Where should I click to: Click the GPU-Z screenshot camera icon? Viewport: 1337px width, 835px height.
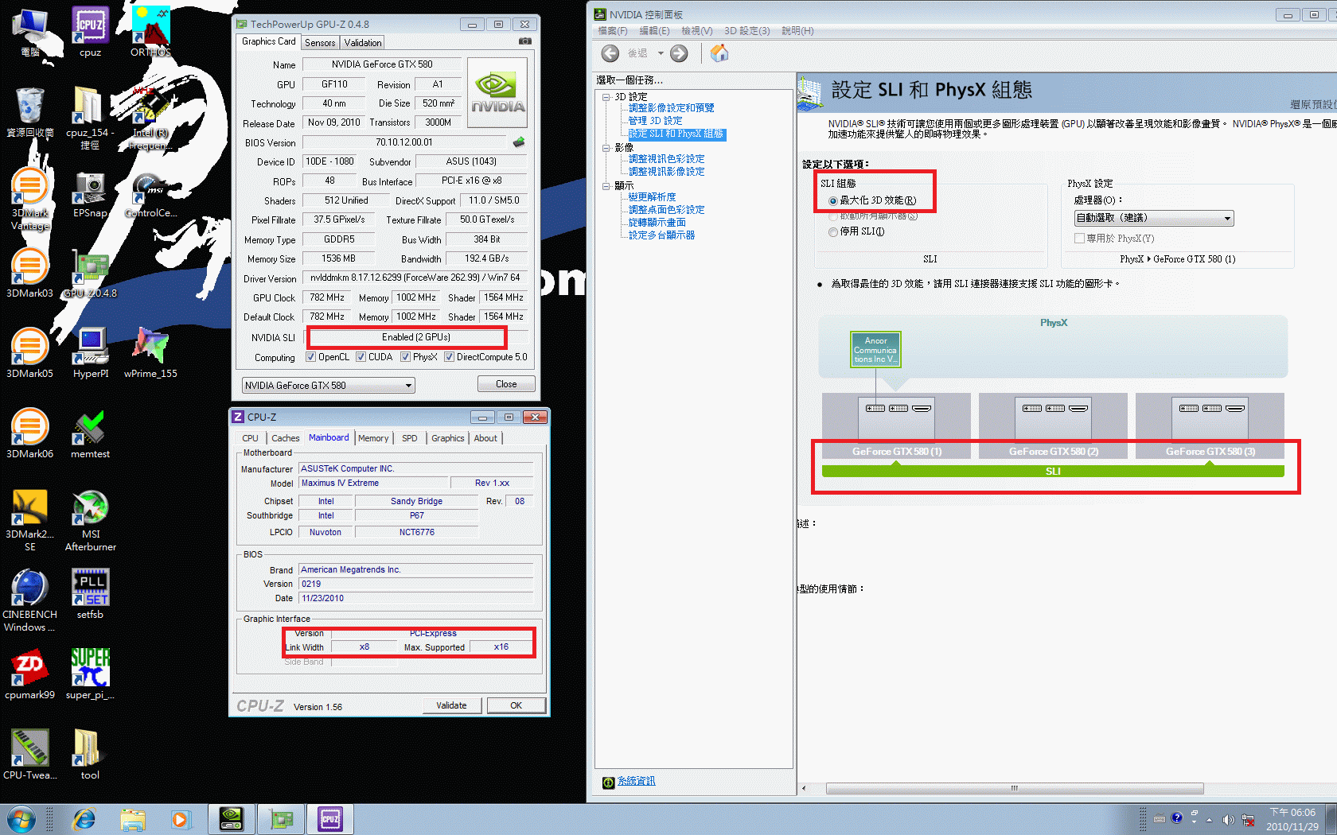524,41
